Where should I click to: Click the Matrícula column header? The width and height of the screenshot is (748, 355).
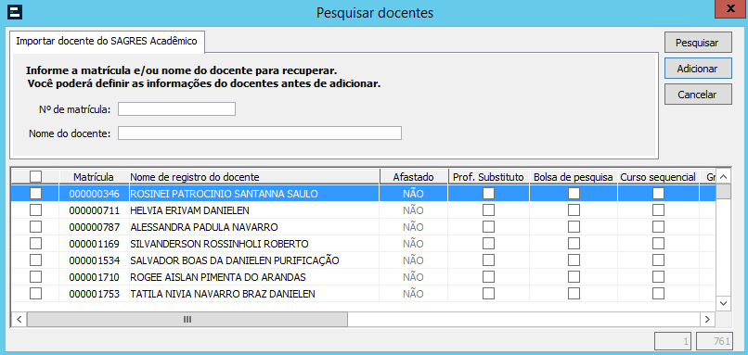[94, 177]
